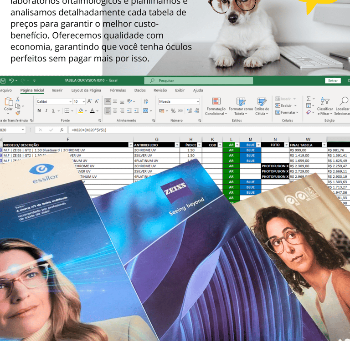Click the fill color bucket button
Viewport: 350px width, 341px height.
pos(81,110)
